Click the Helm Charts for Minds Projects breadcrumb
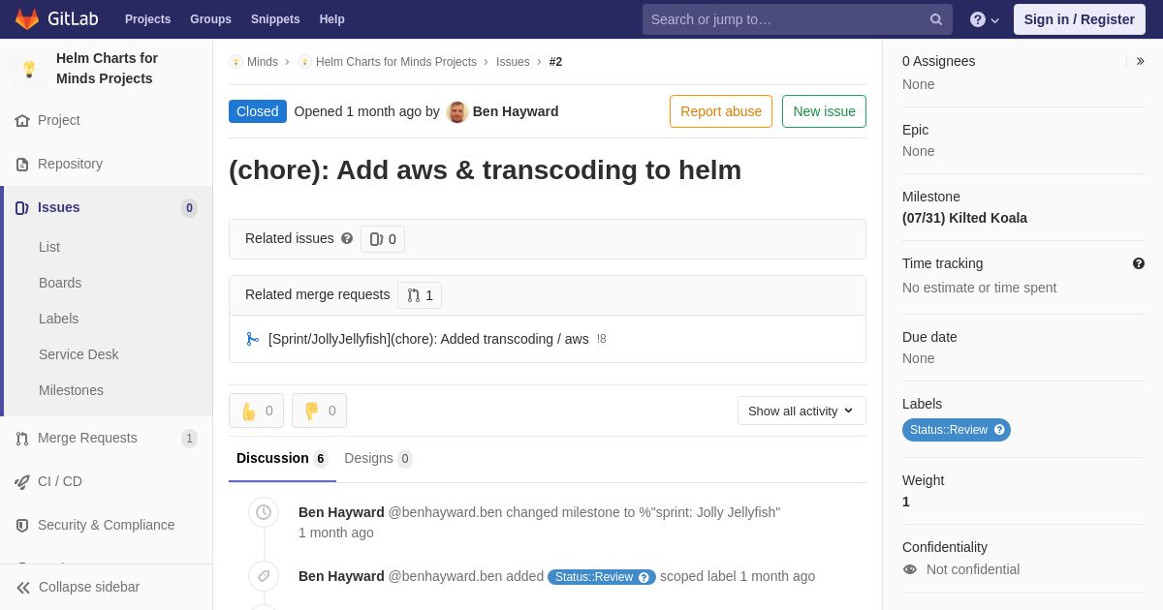This screenshot has height=610, width=1163. point(396,62)
